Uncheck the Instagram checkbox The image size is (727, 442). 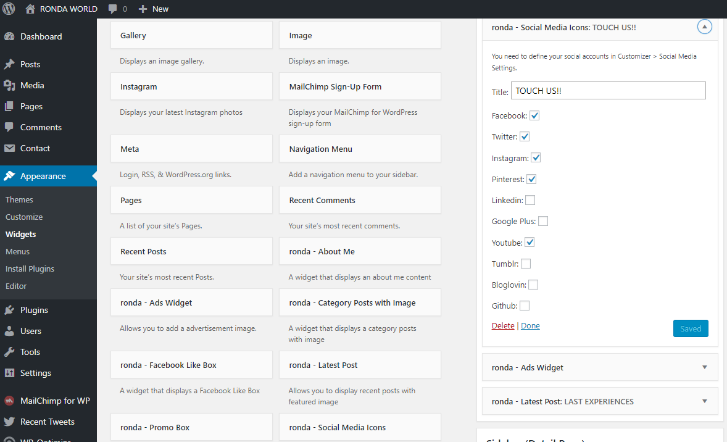(x=536, y=157)
